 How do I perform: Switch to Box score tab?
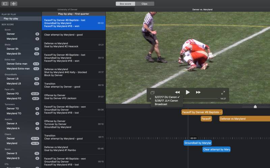[x=125, y=4]
